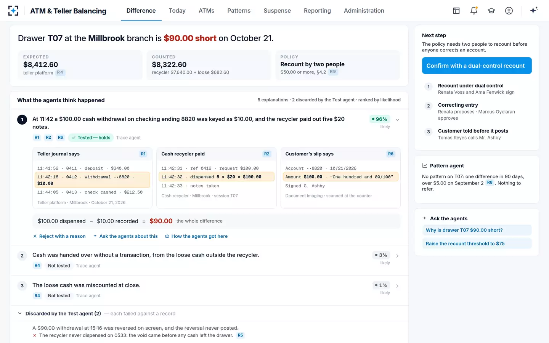The width and height of the screenshot is (549, 343).
Task: Open R2 badge in Cash recycler header
Action: tap(267, 154)
